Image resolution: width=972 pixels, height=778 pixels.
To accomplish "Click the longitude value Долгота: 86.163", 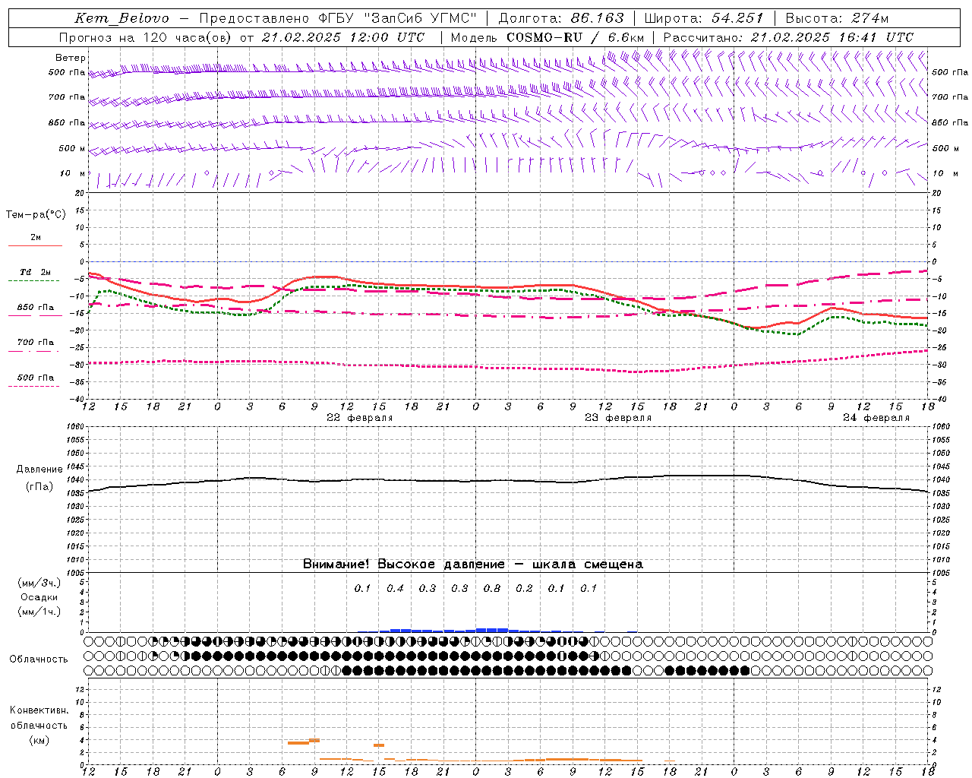I will [x=561, y=18].
